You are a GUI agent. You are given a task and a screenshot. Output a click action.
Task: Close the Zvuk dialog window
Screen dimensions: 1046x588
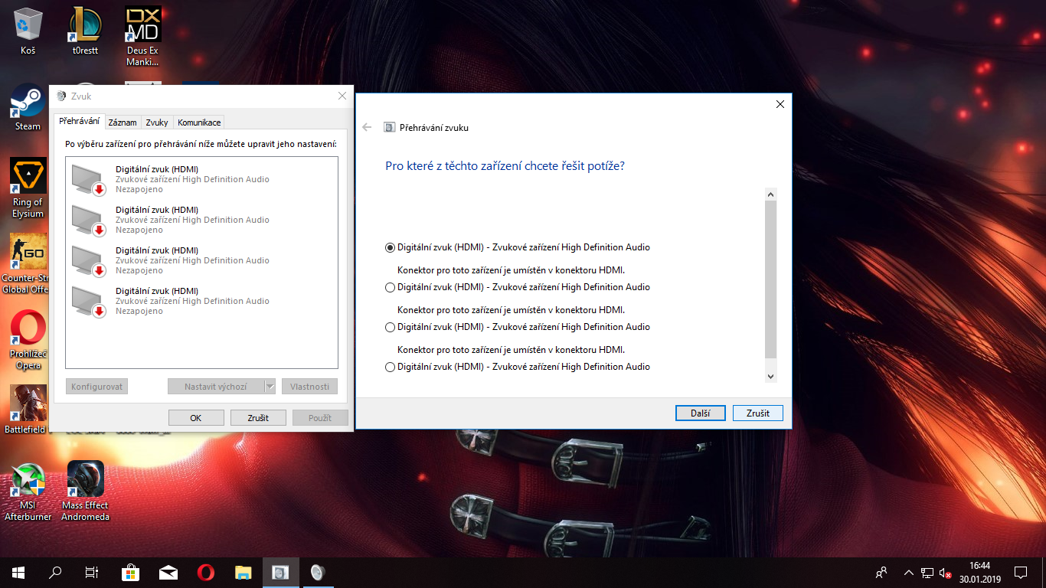tap(342, 96)
